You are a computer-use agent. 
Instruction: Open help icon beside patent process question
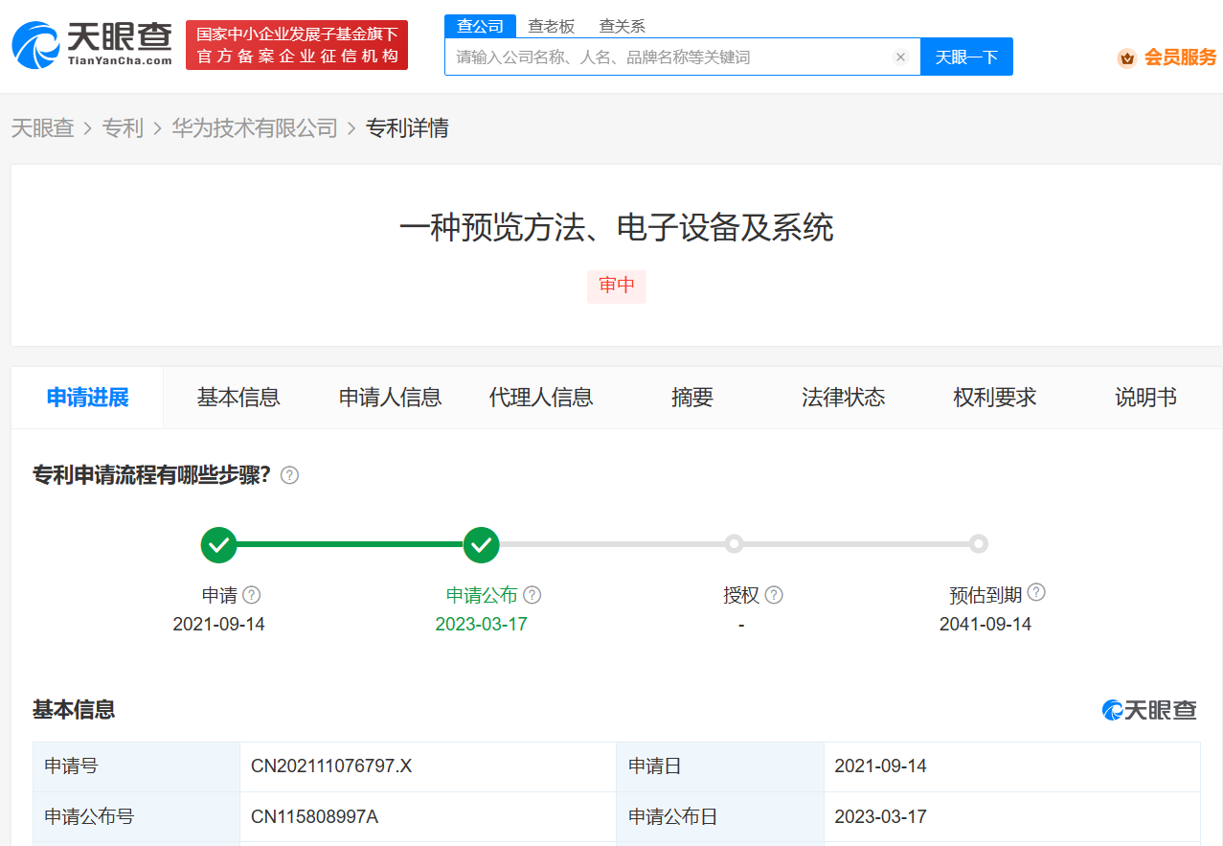click(x=289, y=475)
